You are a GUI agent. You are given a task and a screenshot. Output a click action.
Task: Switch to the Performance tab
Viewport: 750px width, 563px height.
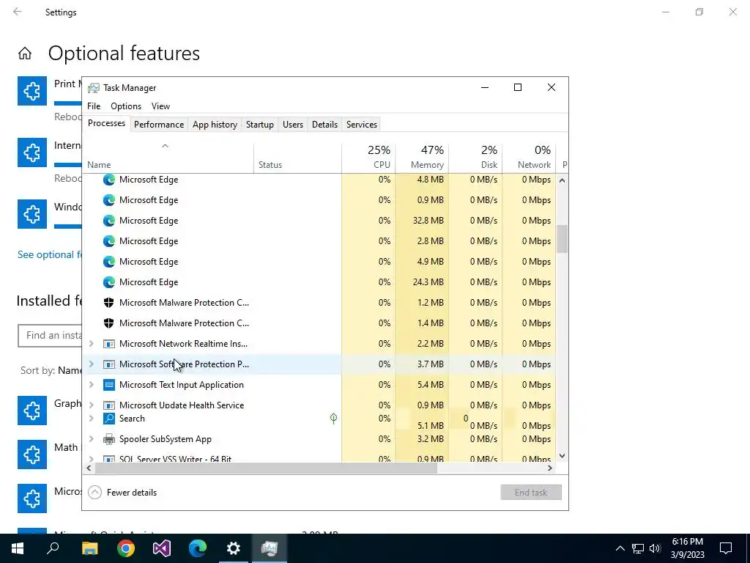(x=159, y=125)
